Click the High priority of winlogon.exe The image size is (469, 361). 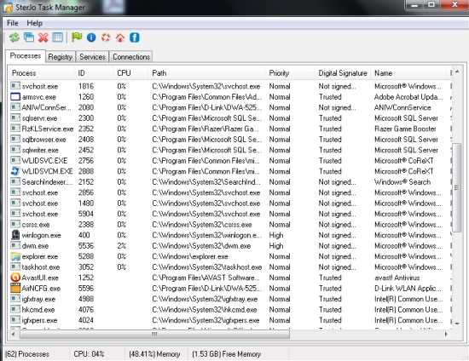pyautogui.click(x=276, y=235)
